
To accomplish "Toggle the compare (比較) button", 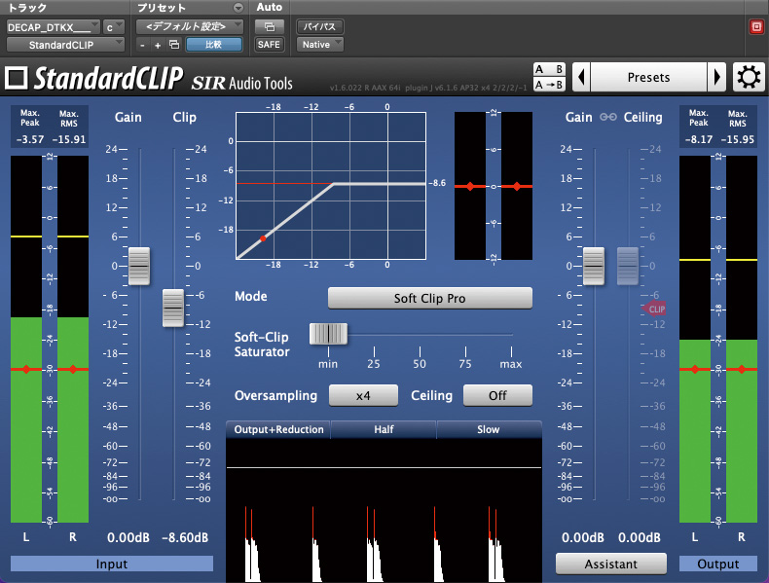I will 213,45.
